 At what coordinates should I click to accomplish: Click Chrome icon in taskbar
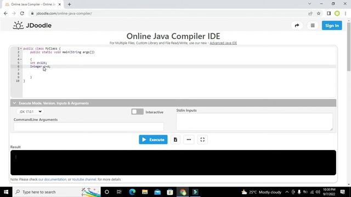[x=183, y=192]
